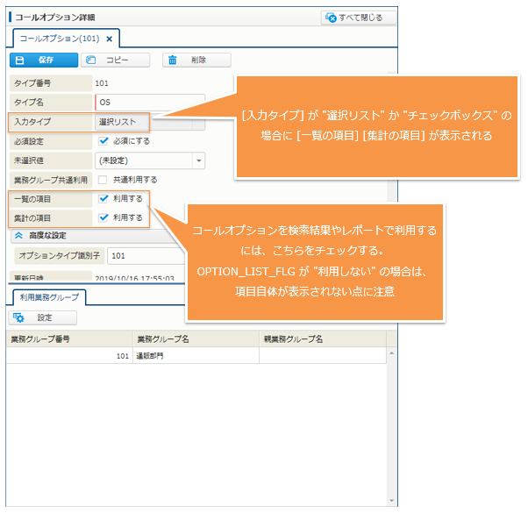
Task: Collapse the 高度な設定 section chevron
Action: click(x=18, y=235)
